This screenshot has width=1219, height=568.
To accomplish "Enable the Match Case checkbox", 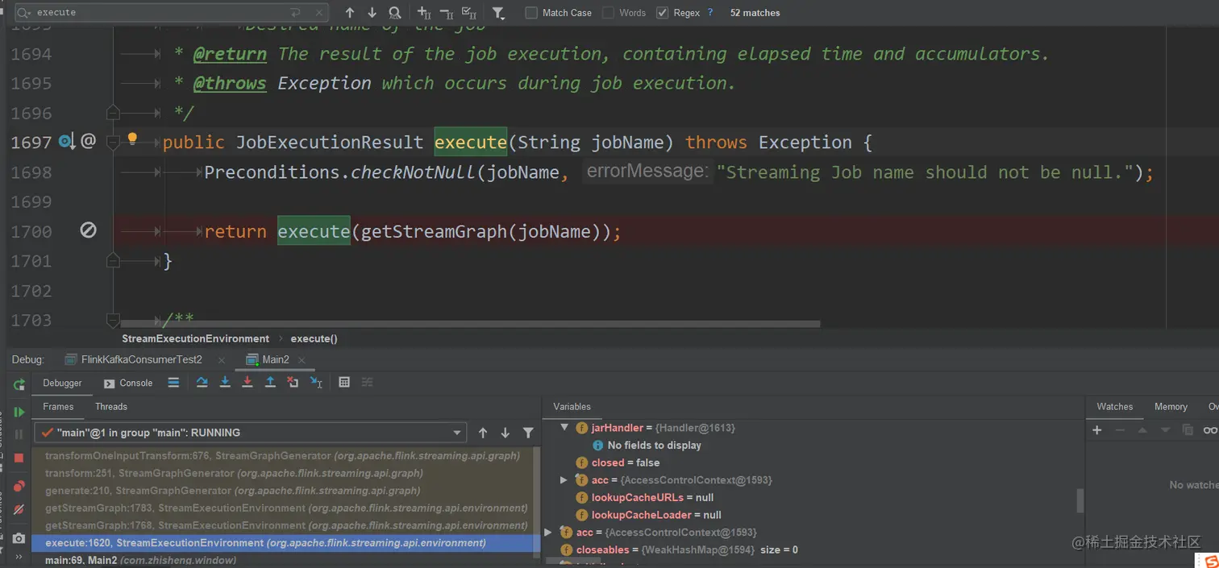I will click(x=531, y=13).
